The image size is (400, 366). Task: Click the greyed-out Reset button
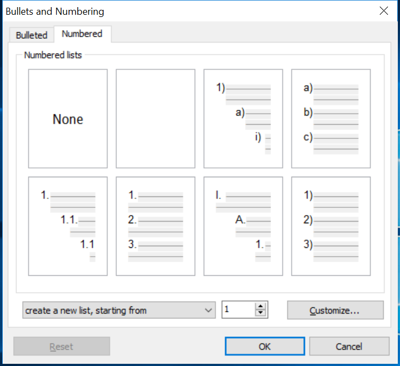coord(62,346)
